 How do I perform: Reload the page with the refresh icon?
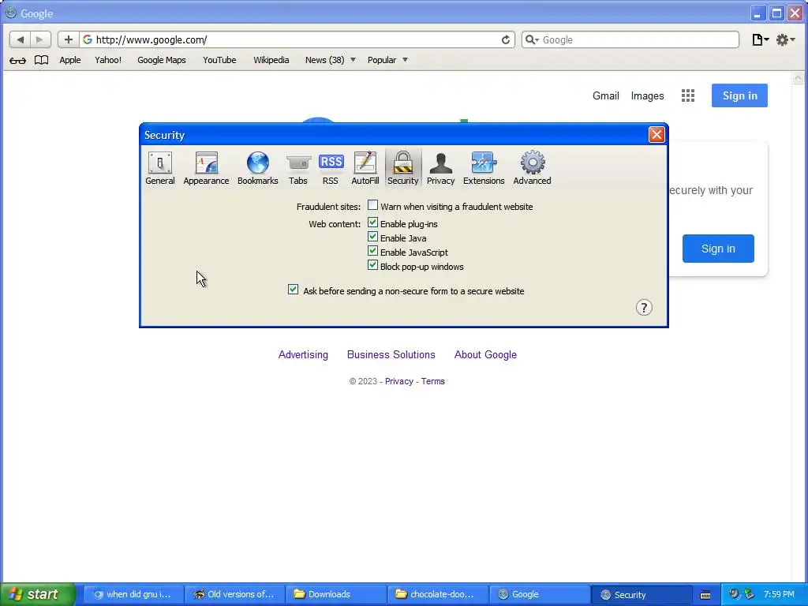506,39
